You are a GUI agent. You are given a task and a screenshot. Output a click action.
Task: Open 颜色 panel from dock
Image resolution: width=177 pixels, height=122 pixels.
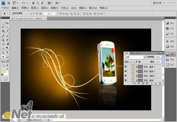pos(170,23)
